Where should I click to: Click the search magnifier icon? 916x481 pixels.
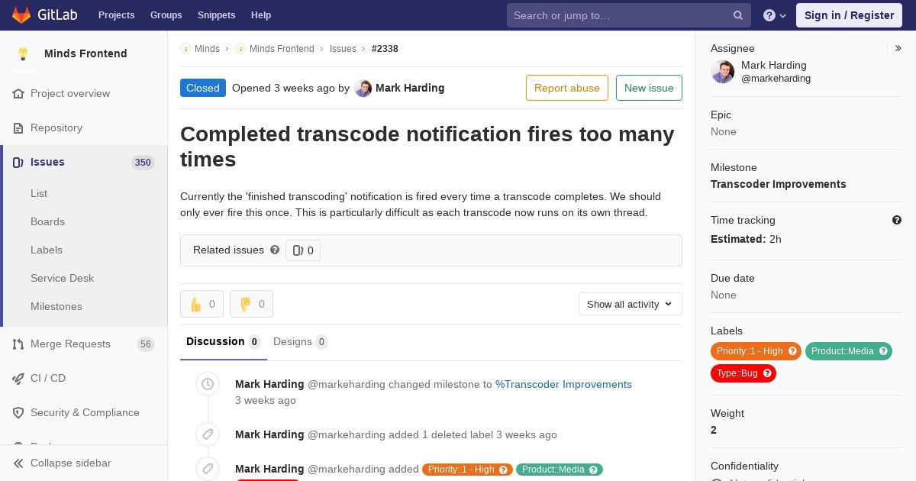[738, 15]
